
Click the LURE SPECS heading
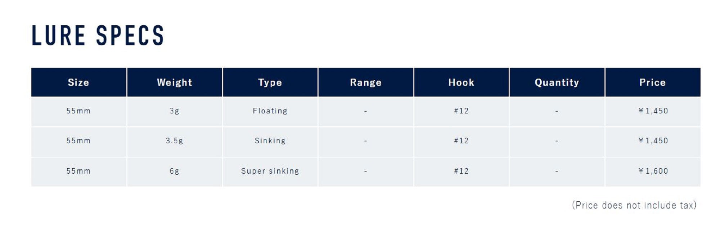[98, 36]
